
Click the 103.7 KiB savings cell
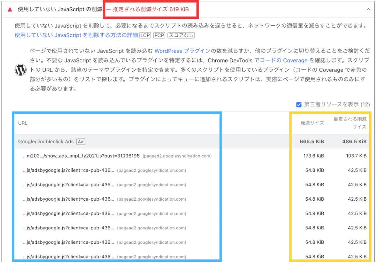click(x=356, y=156)
